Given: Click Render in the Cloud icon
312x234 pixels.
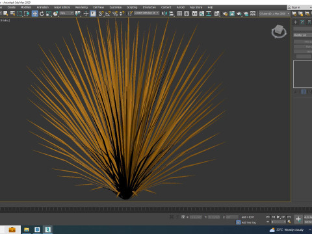Looking at the screenshot, I should [x=246, y=14].
